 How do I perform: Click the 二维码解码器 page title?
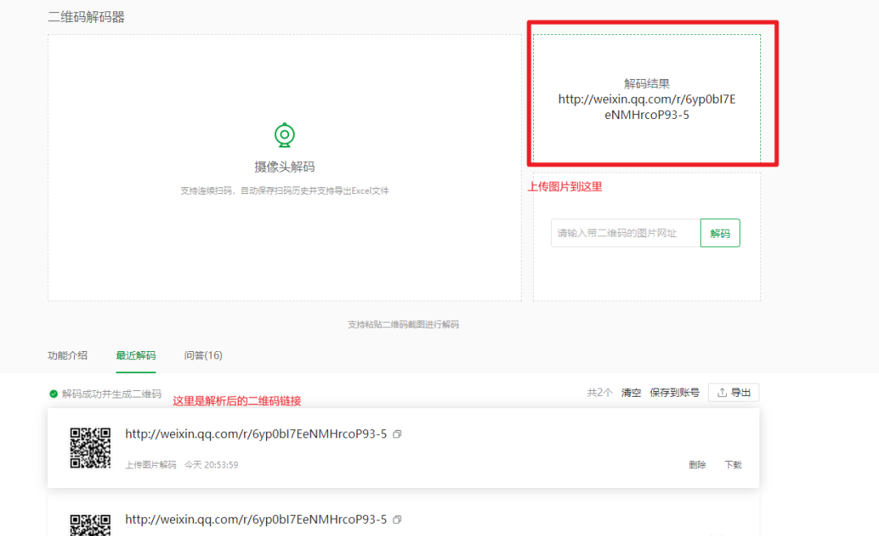click(86, 17)
